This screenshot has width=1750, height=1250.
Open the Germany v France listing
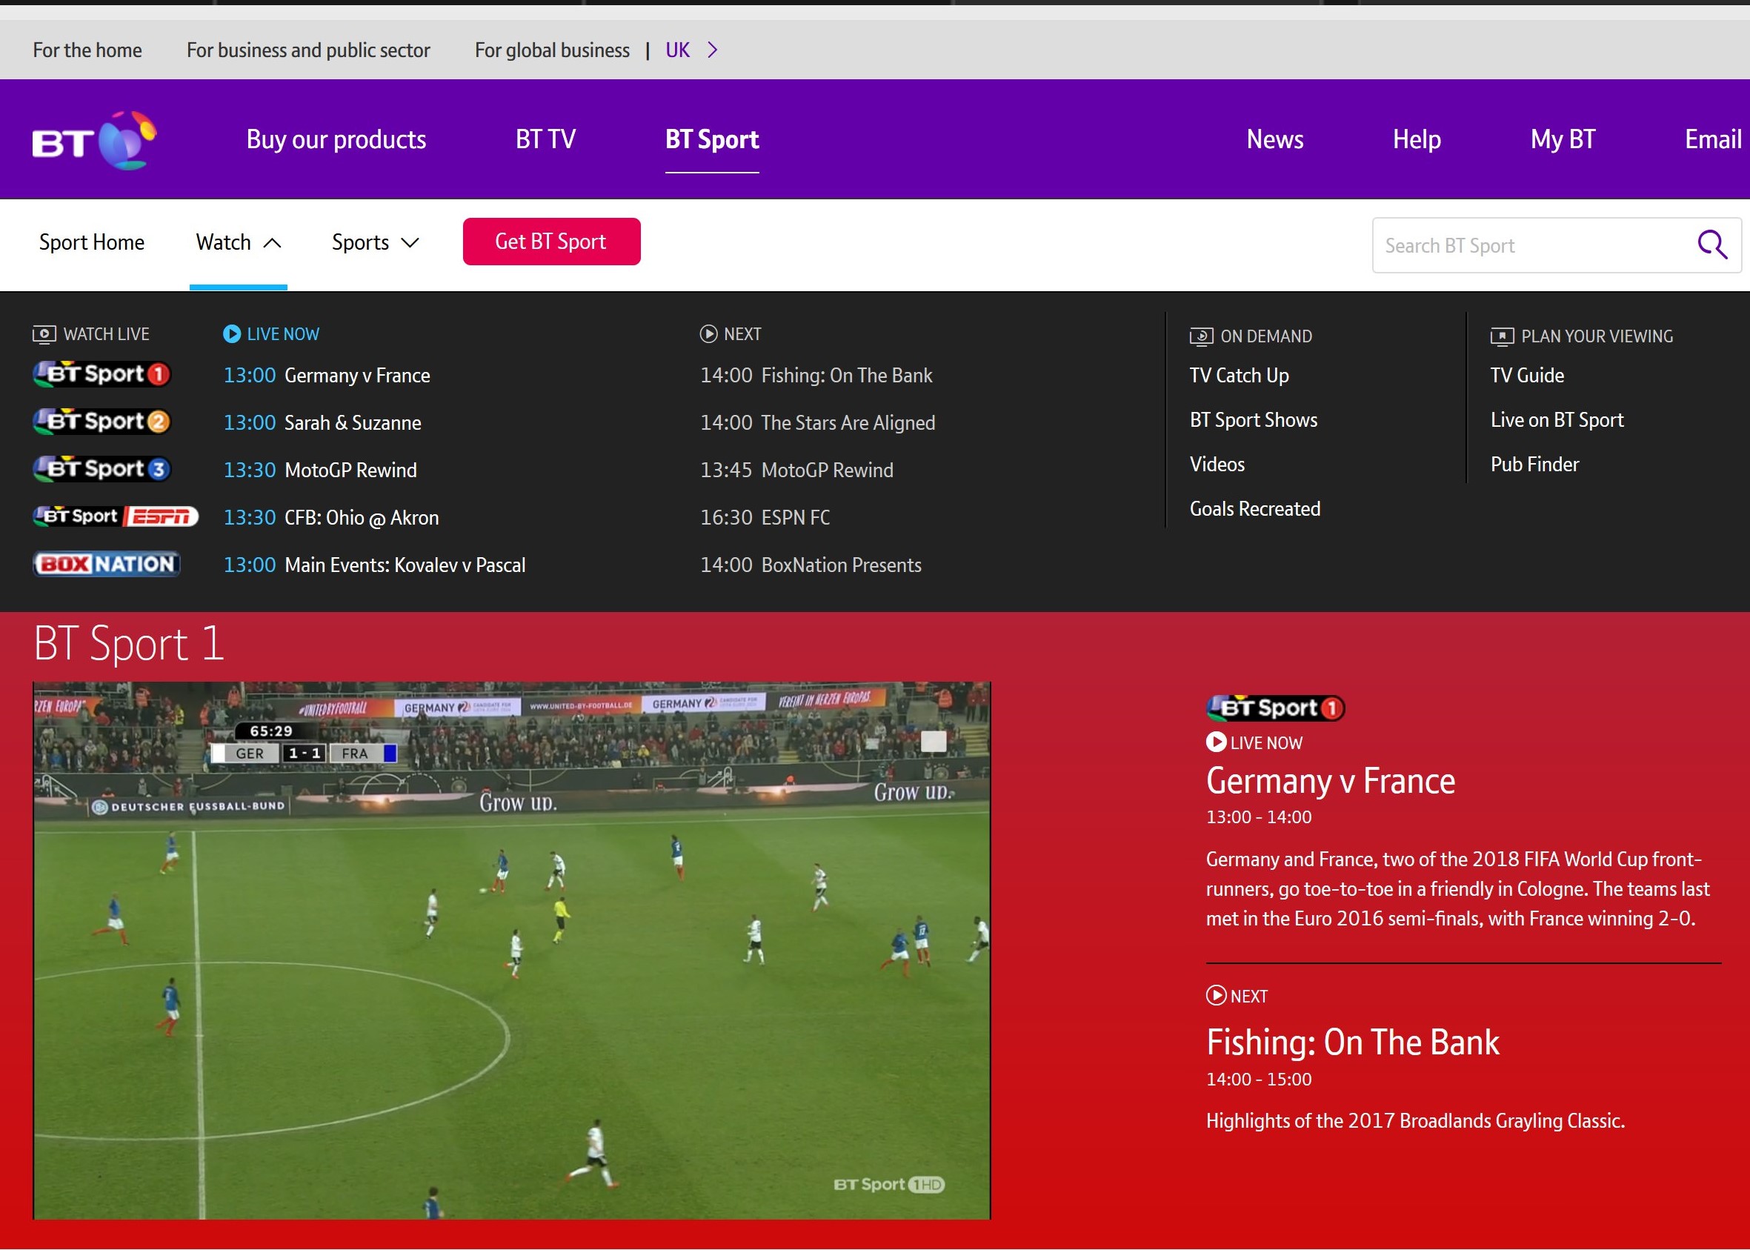point(356,376)
